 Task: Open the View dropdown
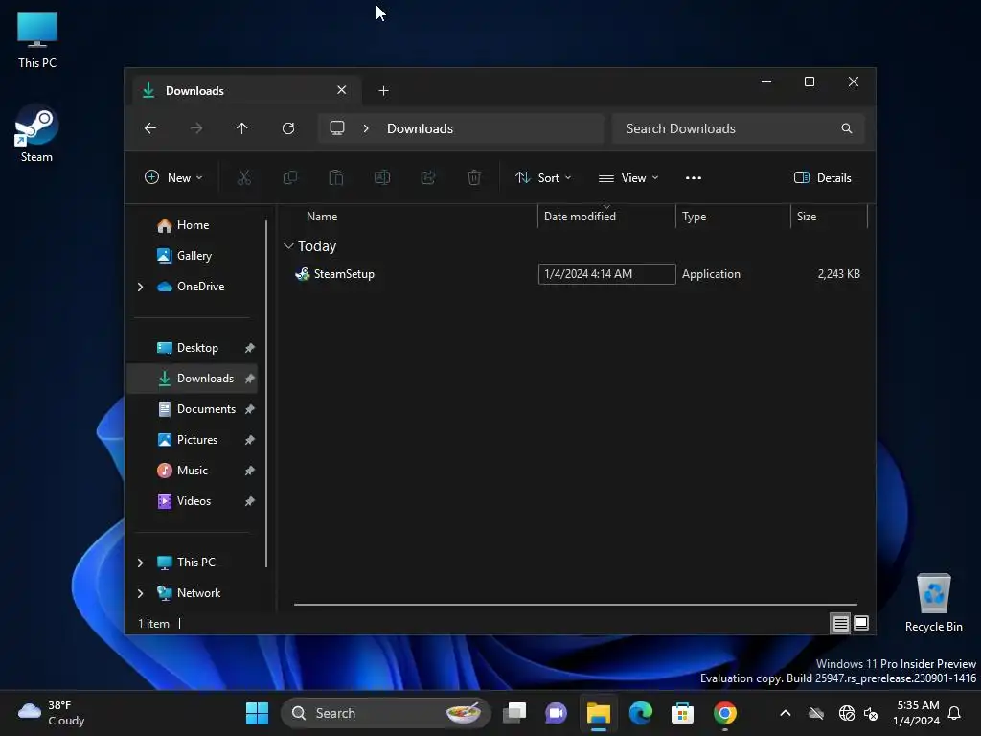(x=628, y=177)
